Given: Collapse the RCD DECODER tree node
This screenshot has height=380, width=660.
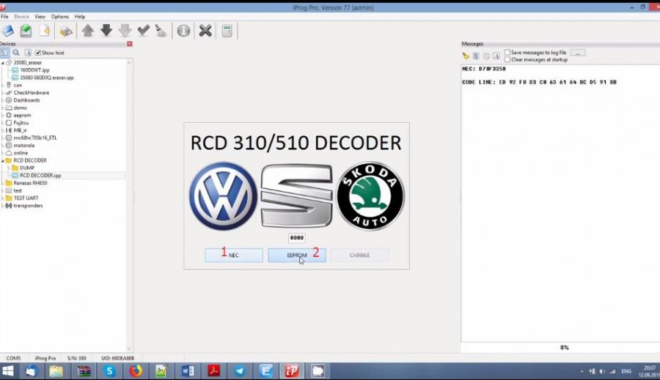Looking at the screenshot, I should (x=2, y=160).
